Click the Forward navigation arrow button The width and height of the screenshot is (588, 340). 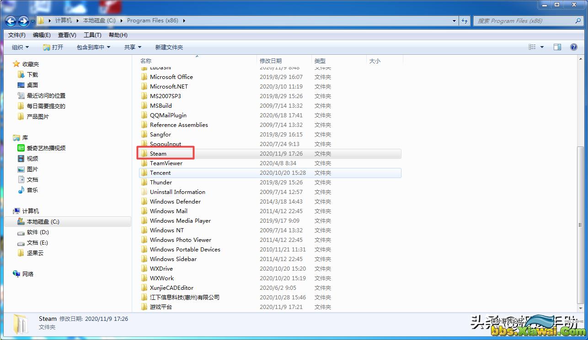[23, 21]
